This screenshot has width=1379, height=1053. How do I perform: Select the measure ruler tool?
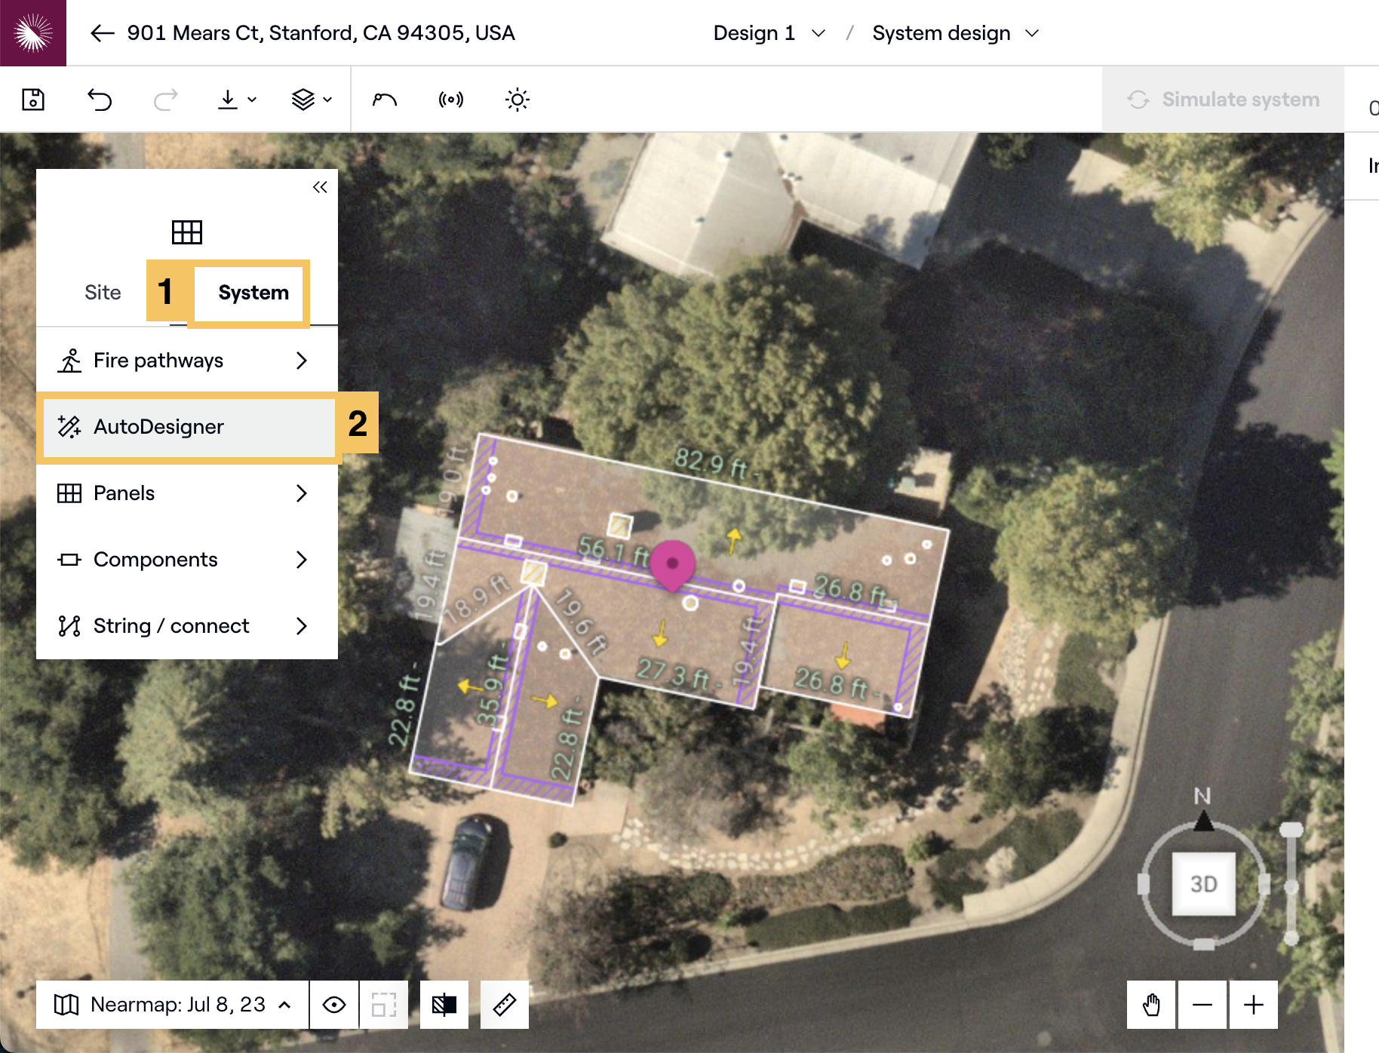[504, 1005]
